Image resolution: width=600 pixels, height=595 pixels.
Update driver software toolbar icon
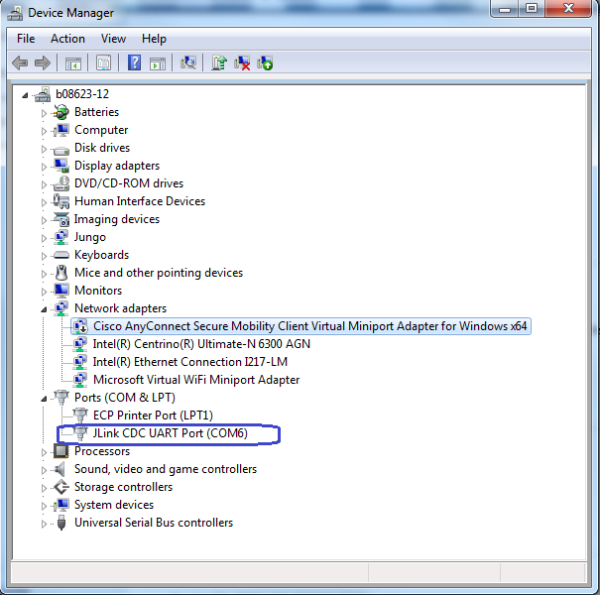(x=219, y=62)
